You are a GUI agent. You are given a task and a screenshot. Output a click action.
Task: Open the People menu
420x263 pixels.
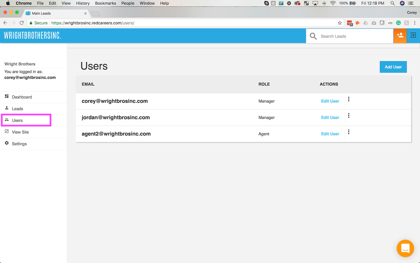pos(128,3)
